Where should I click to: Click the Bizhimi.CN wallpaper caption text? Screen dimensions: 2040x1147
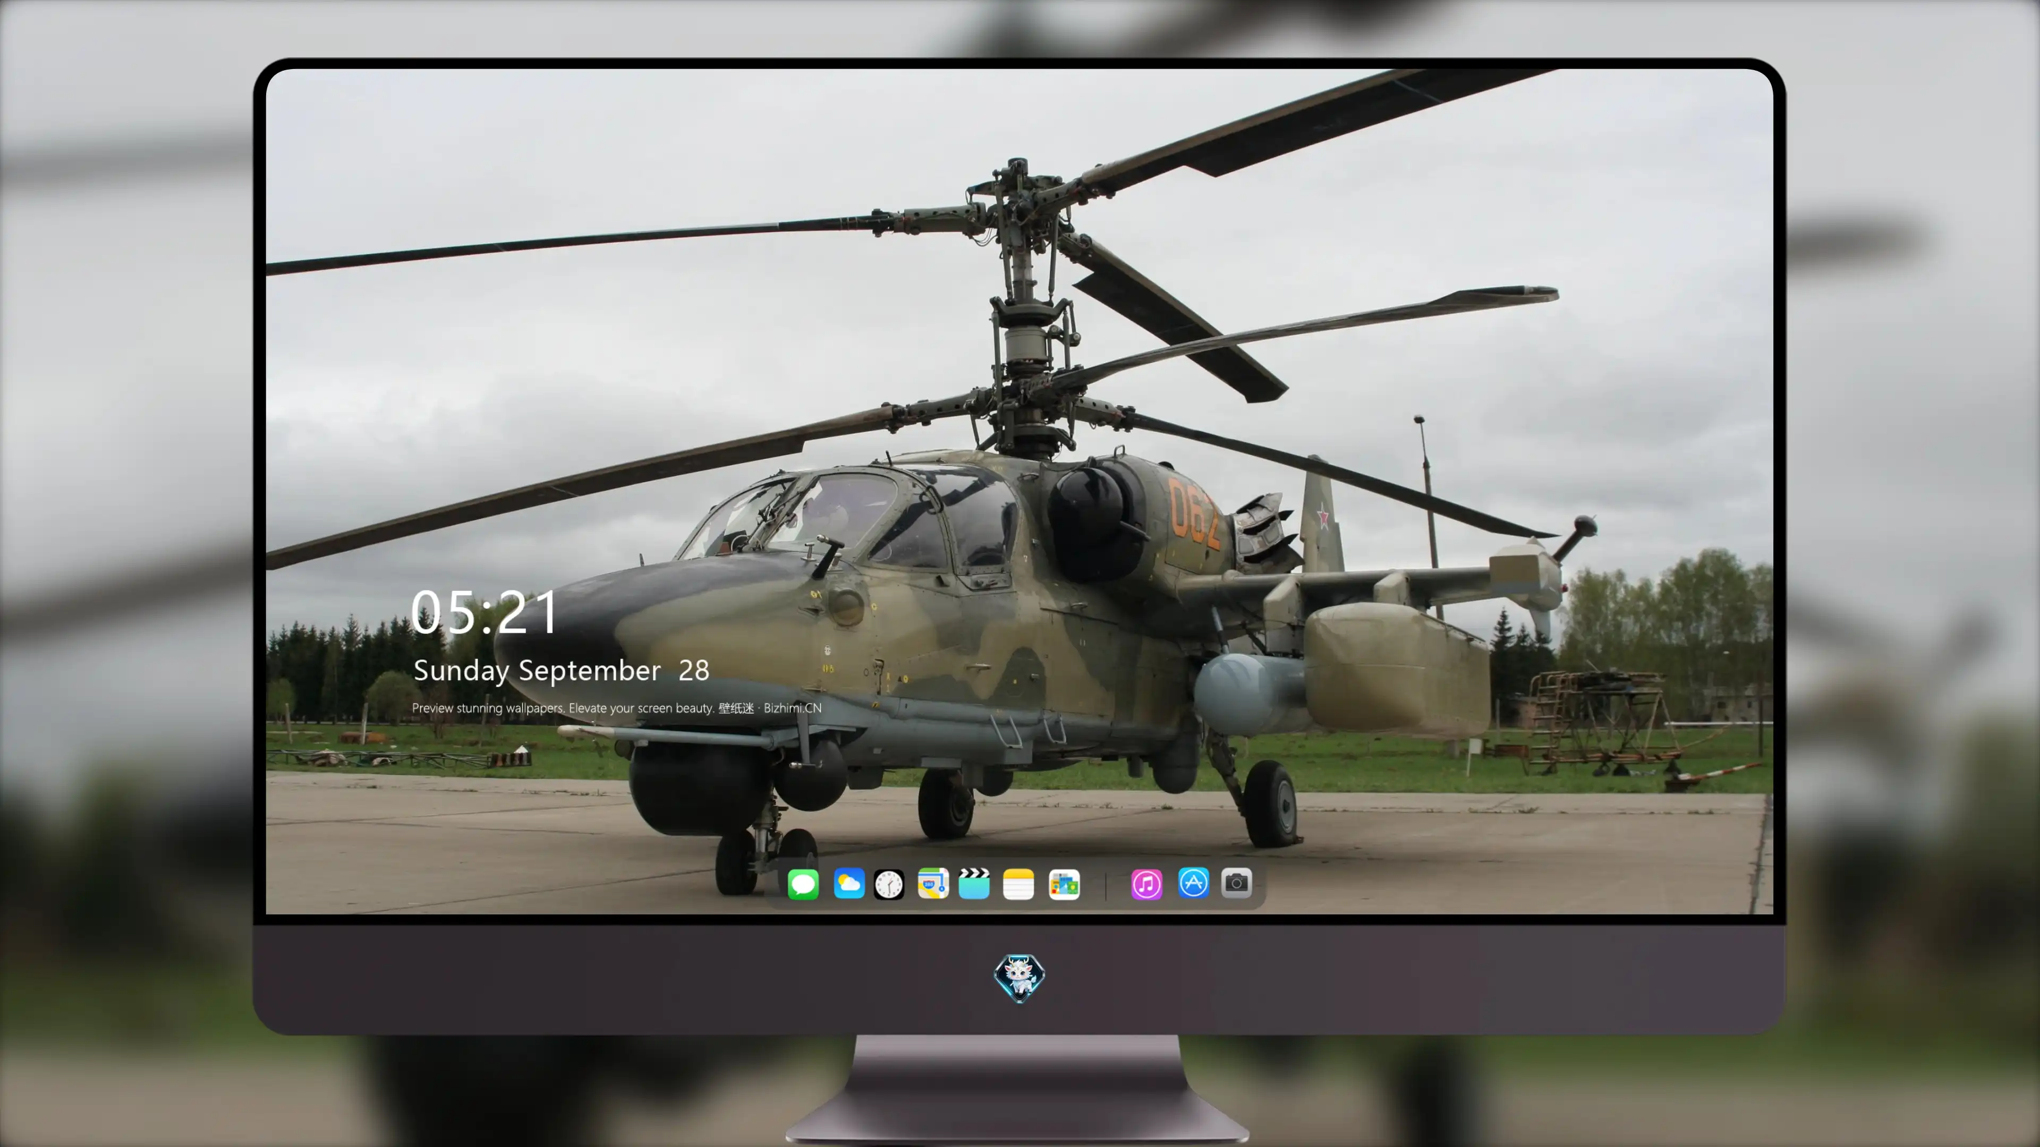[617, 708]
